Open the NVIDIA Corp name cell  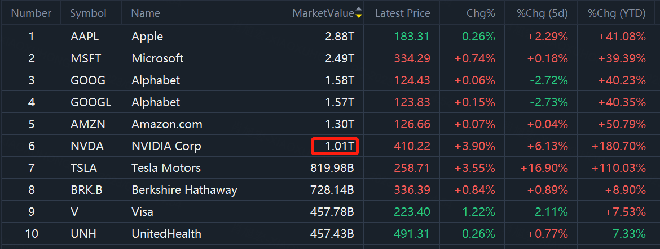point(166,146)
